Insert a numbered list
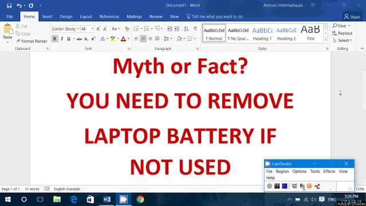This screenshot has width=366, height=206. pos(147,29)
